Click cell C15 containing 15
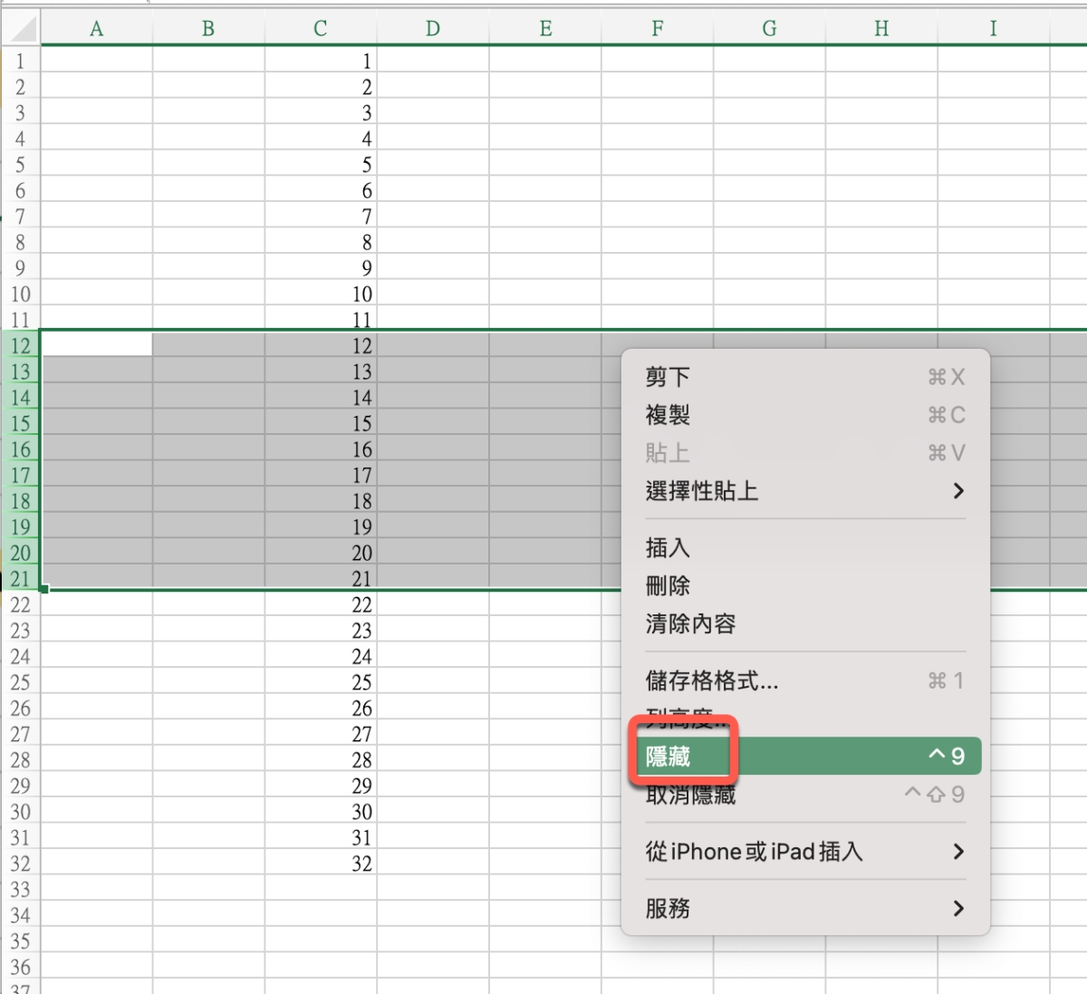The image size is (1087, 994). pos(321,423)
